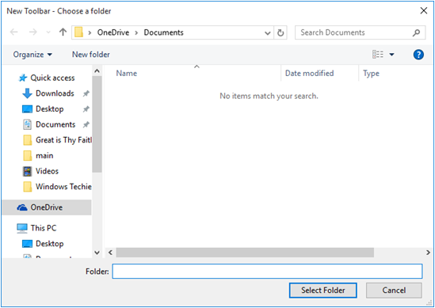Click the folder icon in address bar
The height and width of the screenshot is (308, 435).
pyautogui.click(x=79, y=32)
